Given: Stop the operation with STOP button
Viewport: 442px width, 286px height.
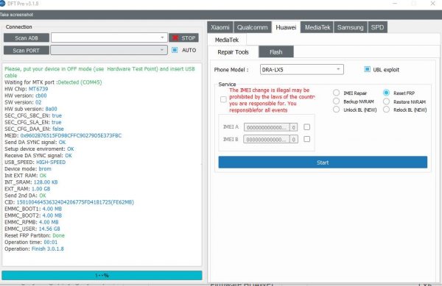Looking at the screenshot, I should click(x=183, y=38).
